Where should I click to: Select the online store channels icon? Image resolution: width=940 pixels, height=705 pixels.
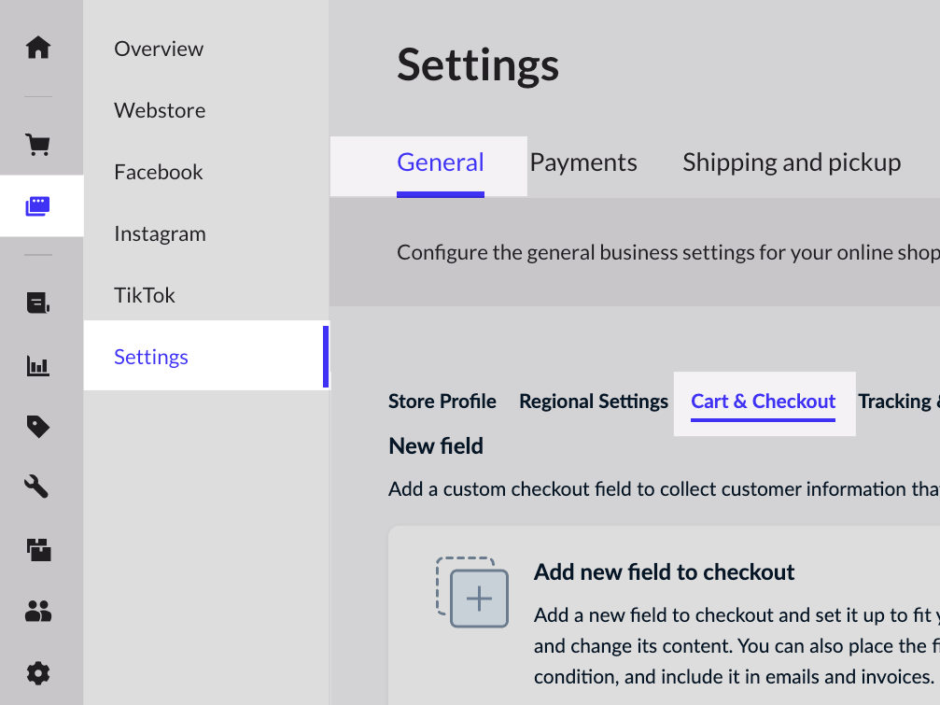(38, 205)
